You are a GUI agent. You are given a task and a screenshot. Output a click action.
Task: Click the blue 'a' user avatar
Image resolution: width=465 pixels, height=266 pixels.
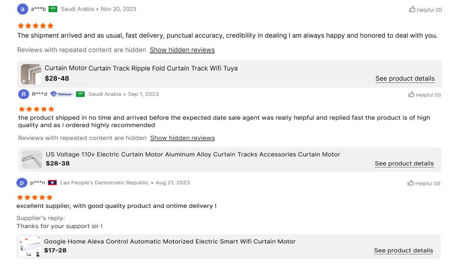(x=22, y=9)
